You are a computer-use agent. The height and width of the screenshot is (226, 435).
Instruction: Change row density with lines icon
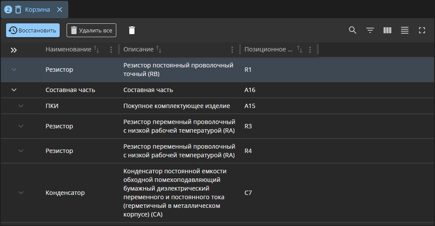[404, 30]
